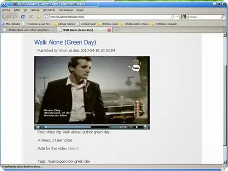Click the 'Tags: musica,pop,rock,green day' text
This screenshot has height=171, width=228.
click(64, 161)
